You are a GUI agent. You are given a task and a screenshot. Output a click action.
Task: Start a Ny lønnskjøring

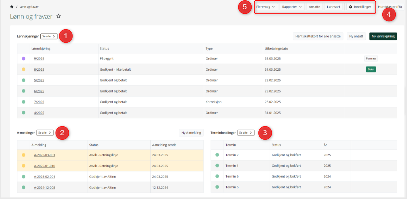pos(383,36)
